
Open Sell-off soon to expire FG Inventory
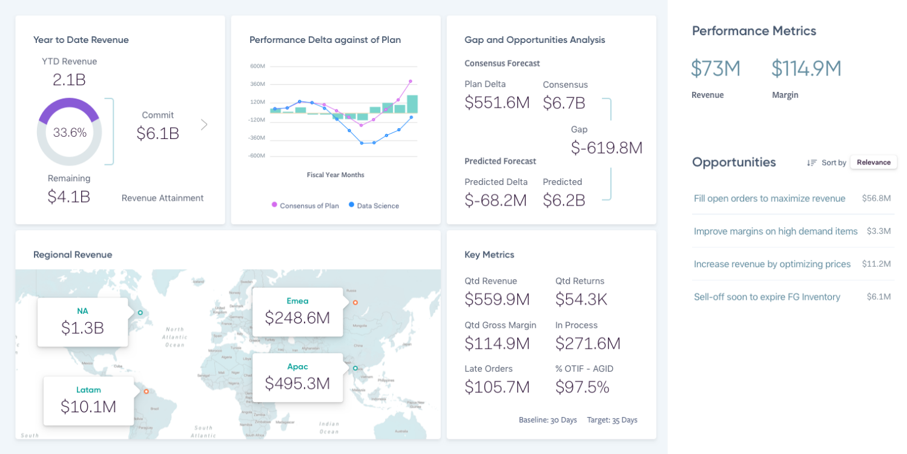pos(767,297)
